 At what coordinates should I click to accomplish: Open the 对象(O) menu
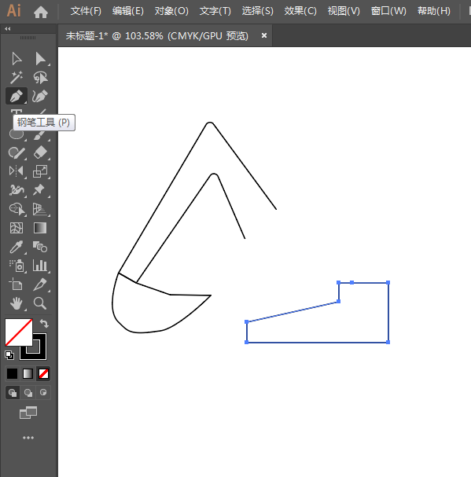coord(171,11)
